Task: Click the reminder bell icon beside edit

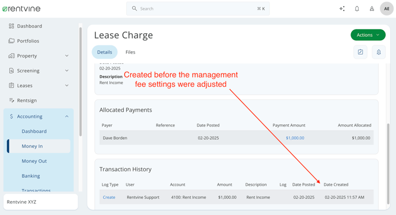Action: point(379,52)
